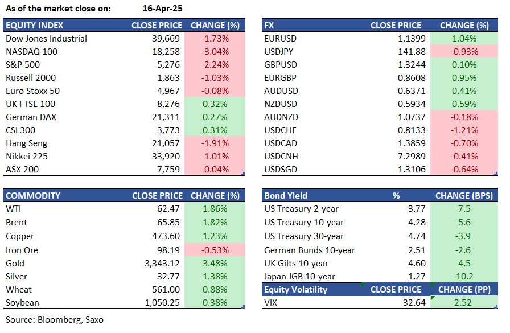This screenshot has width=510, height=333.
Task: Click the USDJPY change percentage cell
Action: [464, 52]
